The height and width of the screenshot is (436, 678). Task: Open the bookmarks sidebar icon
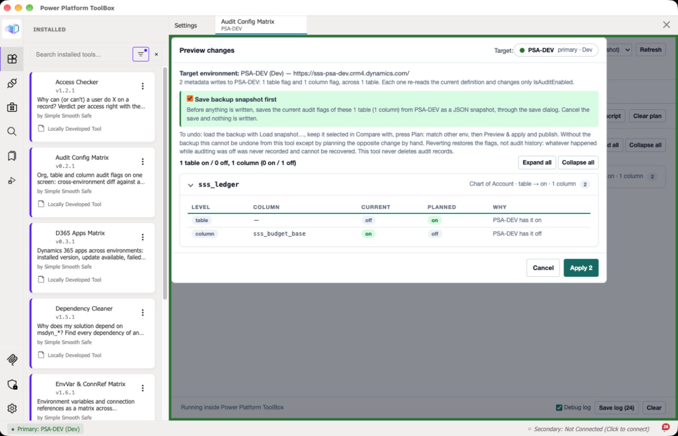12,156
